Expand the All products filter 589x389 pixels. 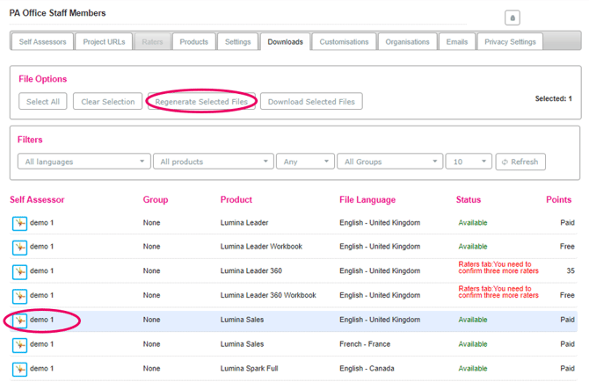pos(213,162)
